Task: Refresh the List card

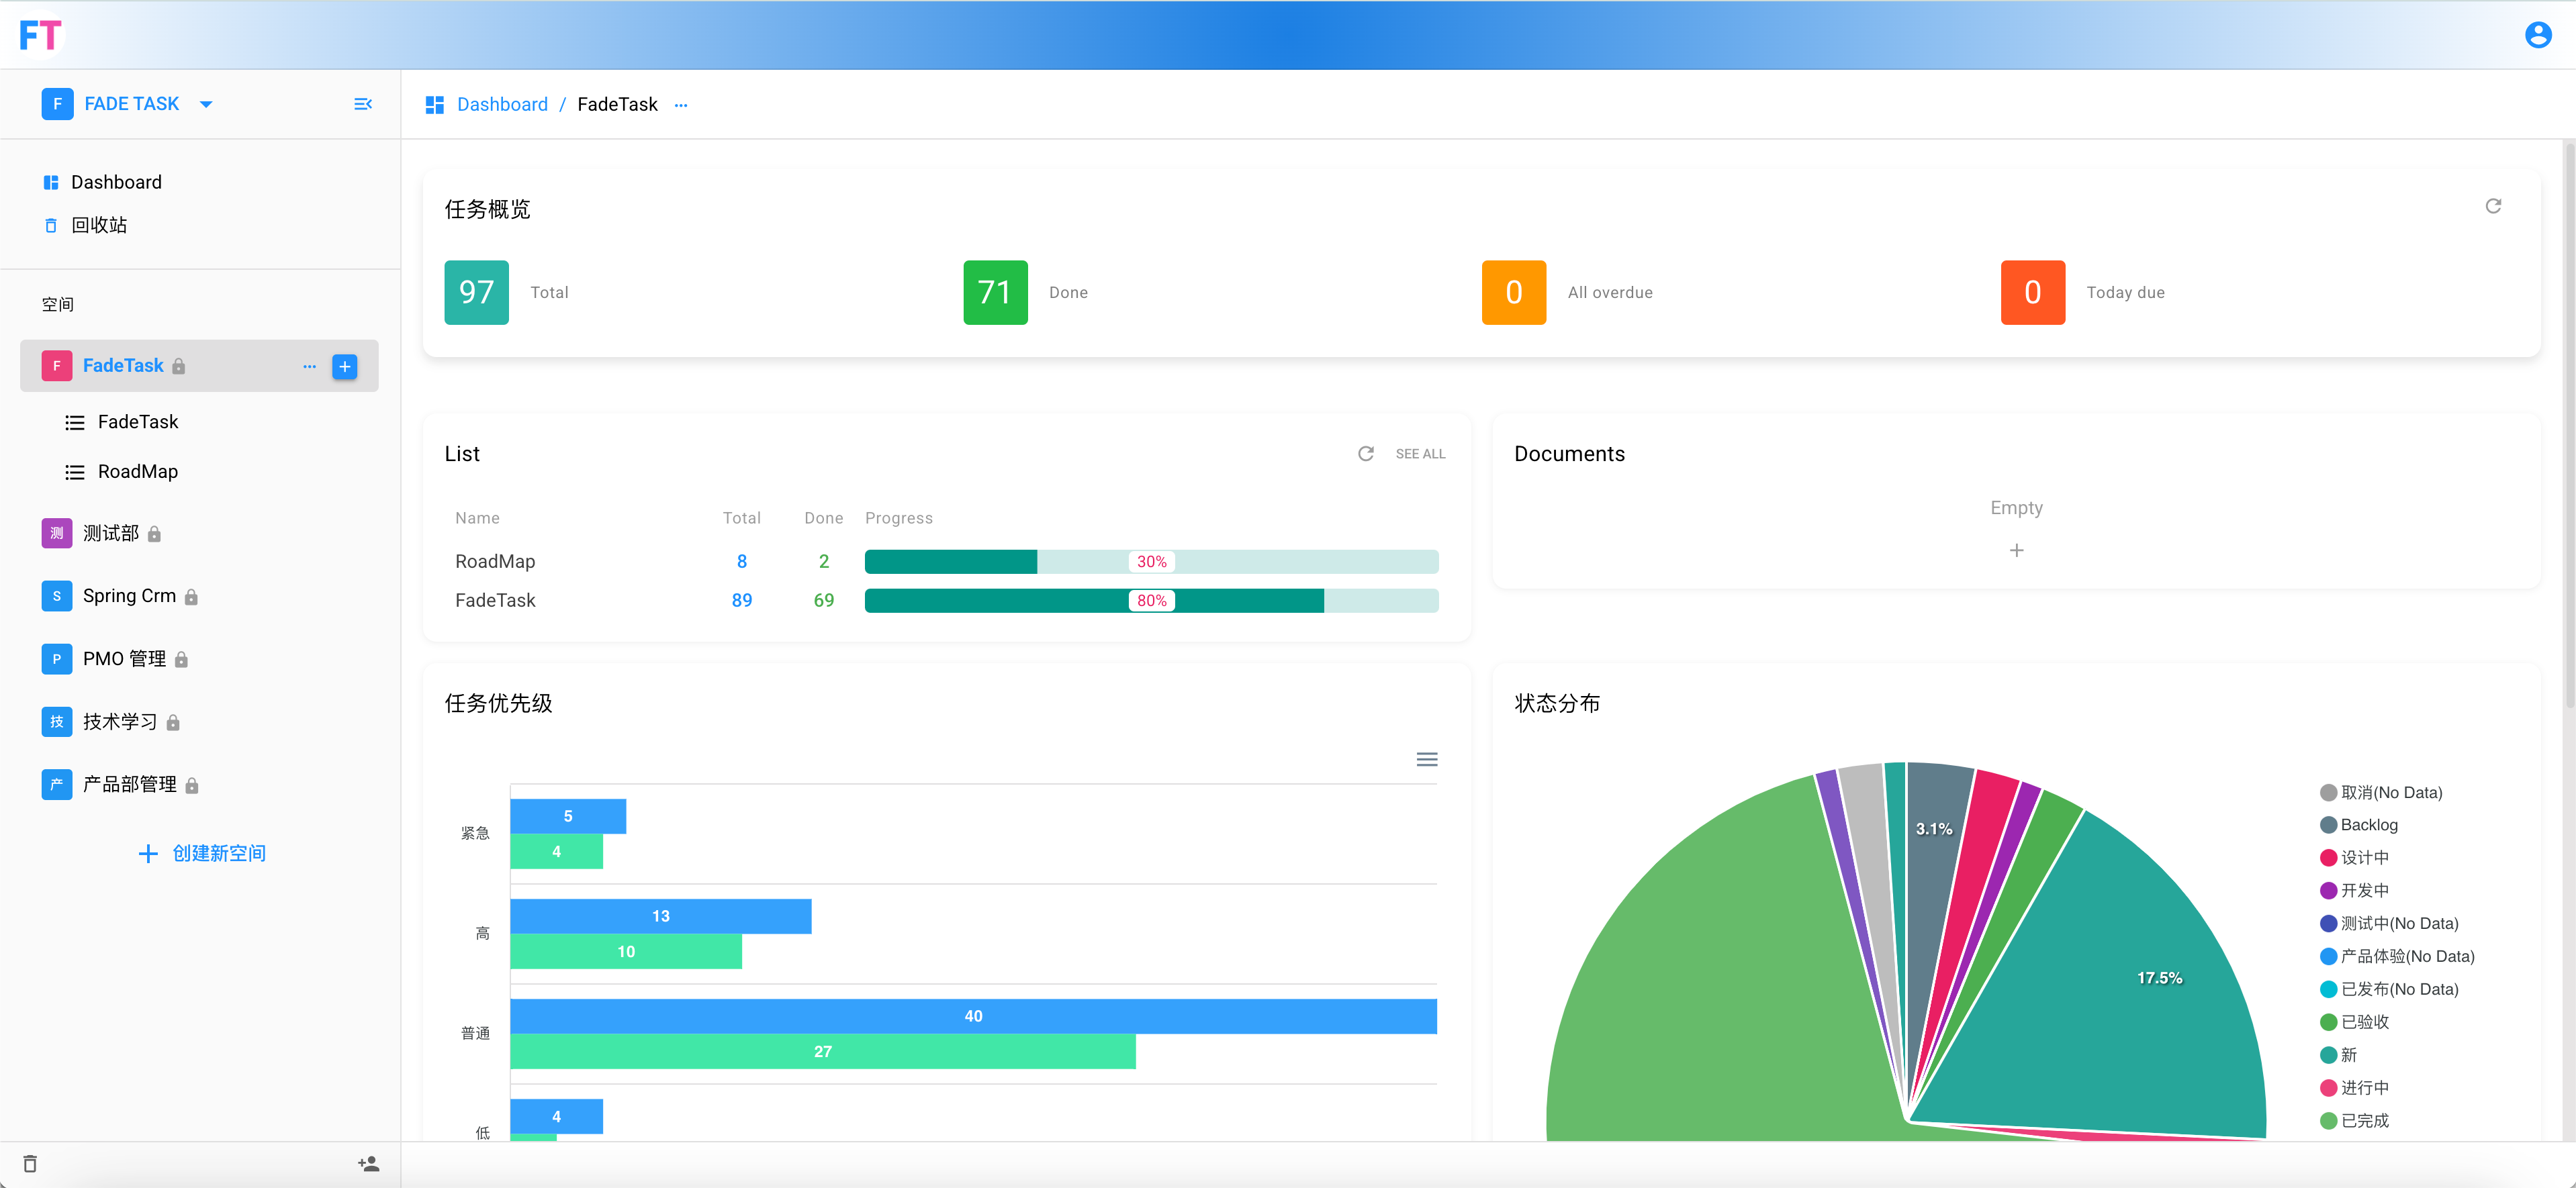Action: 1365,454
